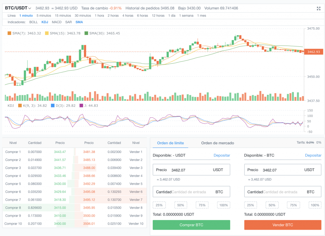
Task: Select Vender 1 price 3481.38
Action: tap(89, 152)
